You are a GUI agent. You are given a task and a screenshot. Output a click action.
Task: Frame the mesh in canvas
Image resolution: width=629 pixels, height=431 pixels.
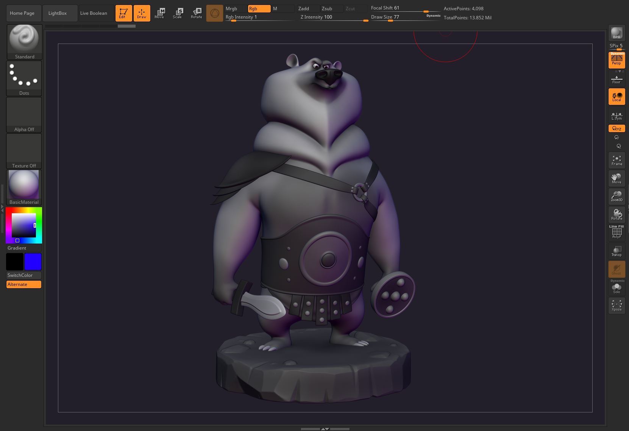point(617,161)
